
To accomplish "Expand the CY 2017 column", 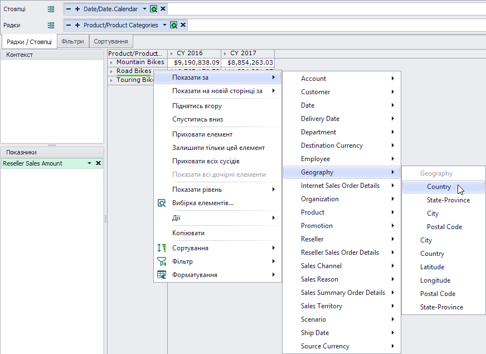I will click(x=225, y=54).
